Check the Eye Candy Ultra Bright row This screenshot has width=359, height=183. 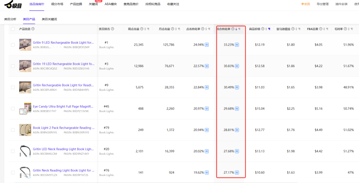13,109
